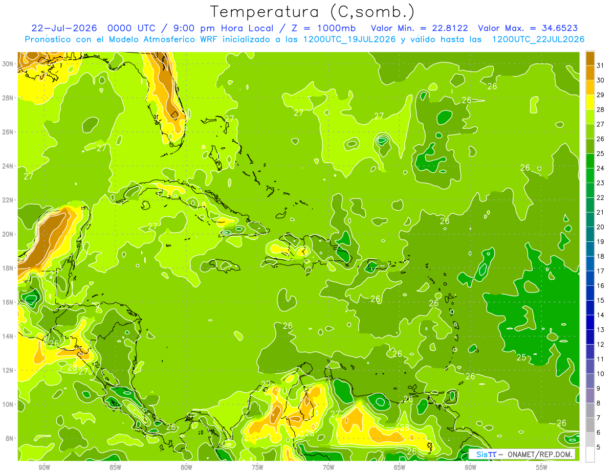Click the '65W' longitude label
This screenshot has width=614, height=474.
pyautogui.click(x=400, y=467)
